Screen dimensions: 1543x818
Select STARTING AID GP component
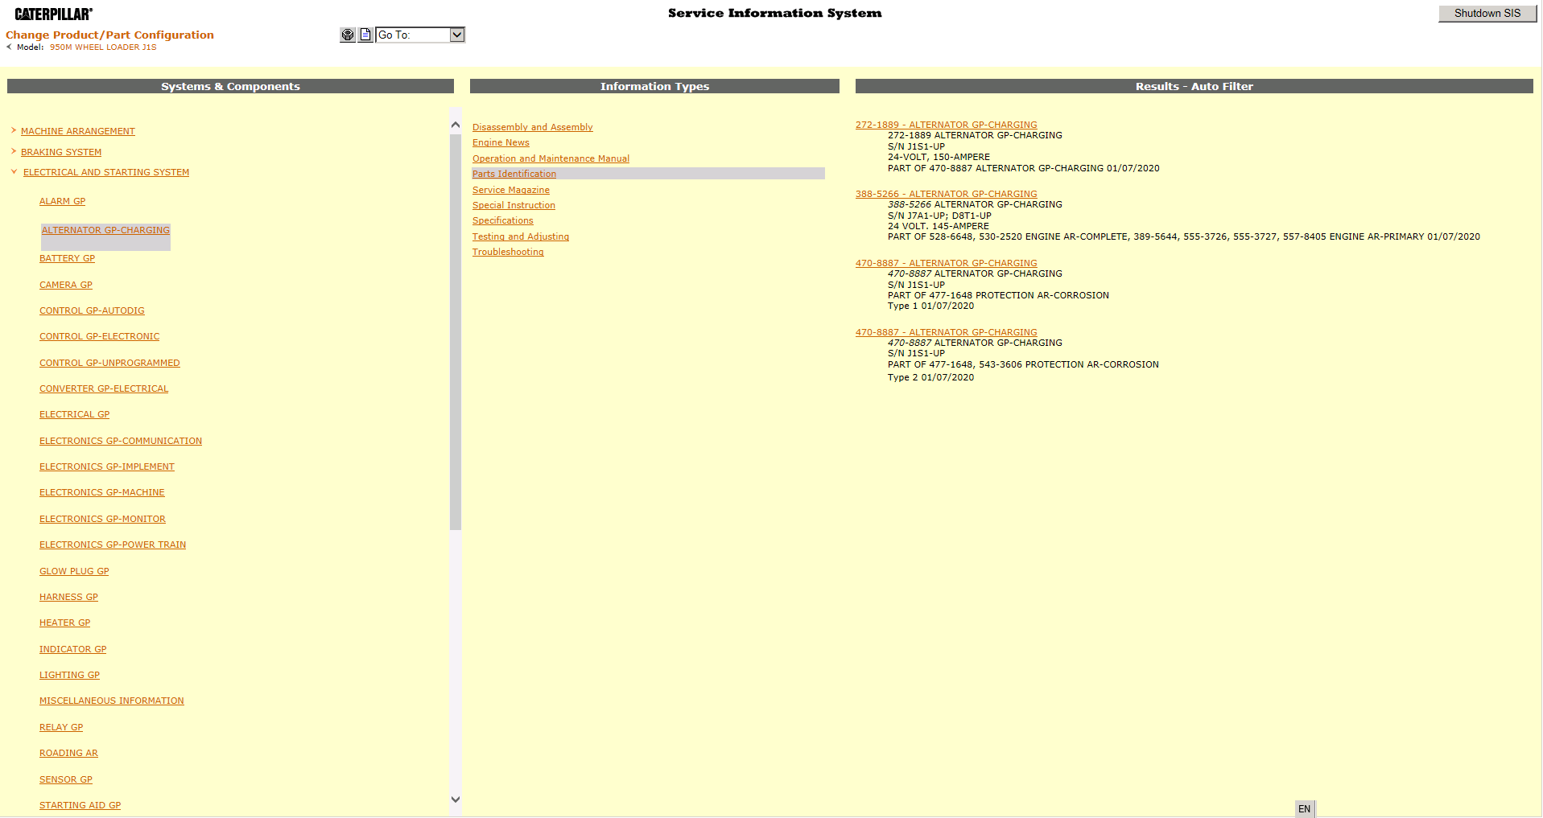[x=80, y=805]
